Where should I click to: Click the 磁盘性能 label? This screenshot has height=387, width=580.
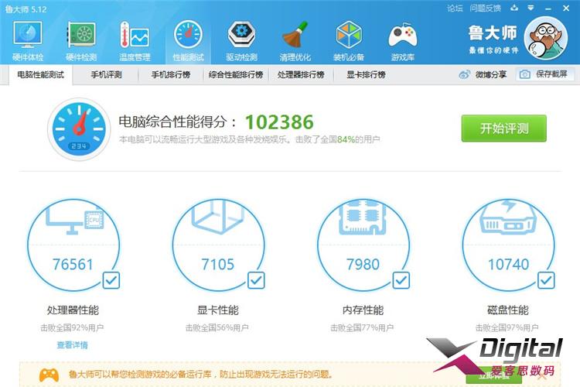coord(508,310)
